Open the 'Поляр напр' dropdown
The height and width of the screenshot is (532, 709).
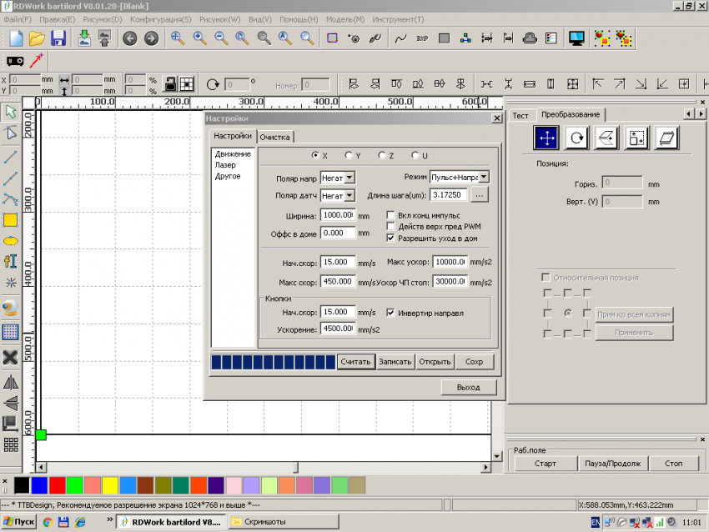[x=349, y=178]
